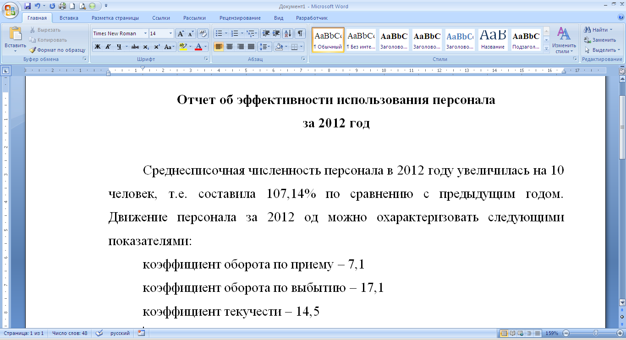Decrease paragraph indent
The height and width of the screenshot is (340, 626).
click(266, 33)
